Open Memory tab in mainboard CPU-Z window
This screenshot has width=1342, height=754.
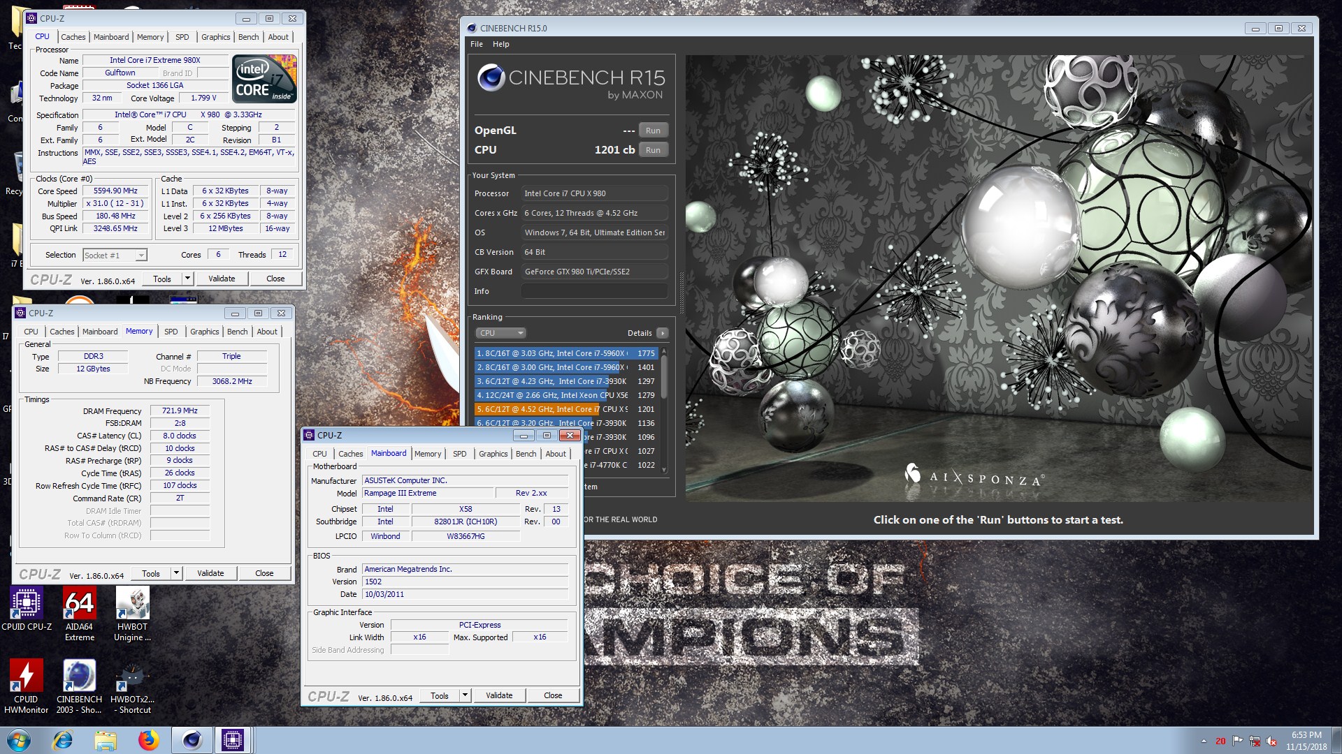pos(428,454)
